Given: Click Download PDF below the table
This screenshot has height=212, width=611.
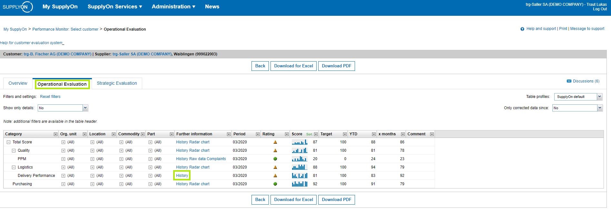Looking at the screenshot, I should tap(337, 199).
